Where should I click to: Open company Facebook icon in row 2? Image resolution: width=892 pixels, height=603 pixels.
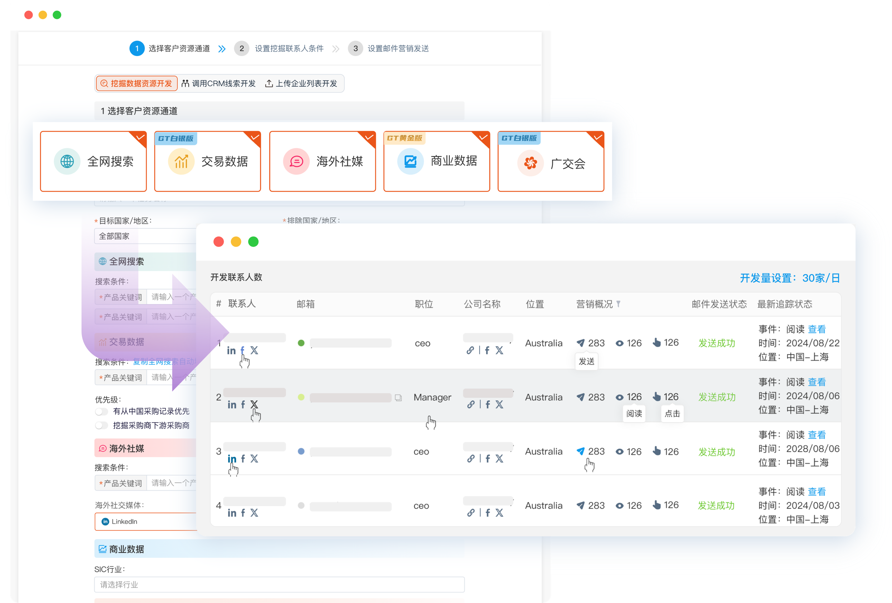pyautogui.click(x=487, y=404)
